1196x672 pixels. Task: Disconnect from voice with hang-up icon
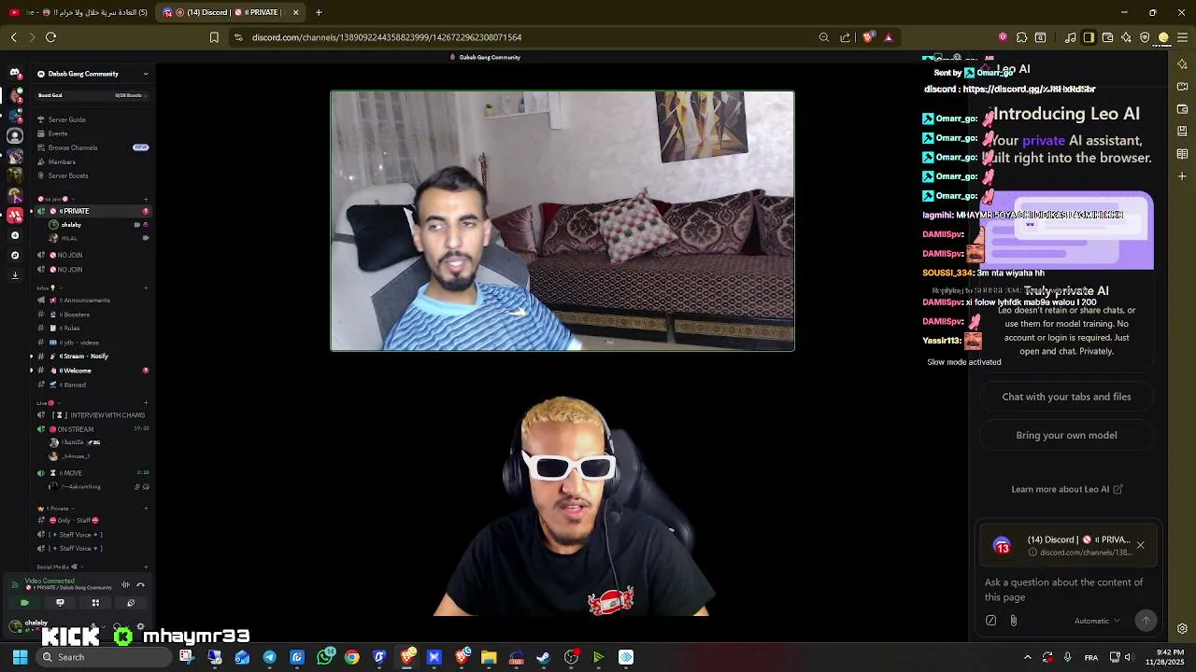(x=140, y=585)
